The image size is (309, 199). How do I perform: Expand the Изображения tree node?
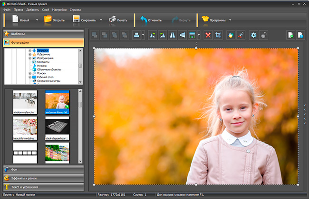click(30, 58)
